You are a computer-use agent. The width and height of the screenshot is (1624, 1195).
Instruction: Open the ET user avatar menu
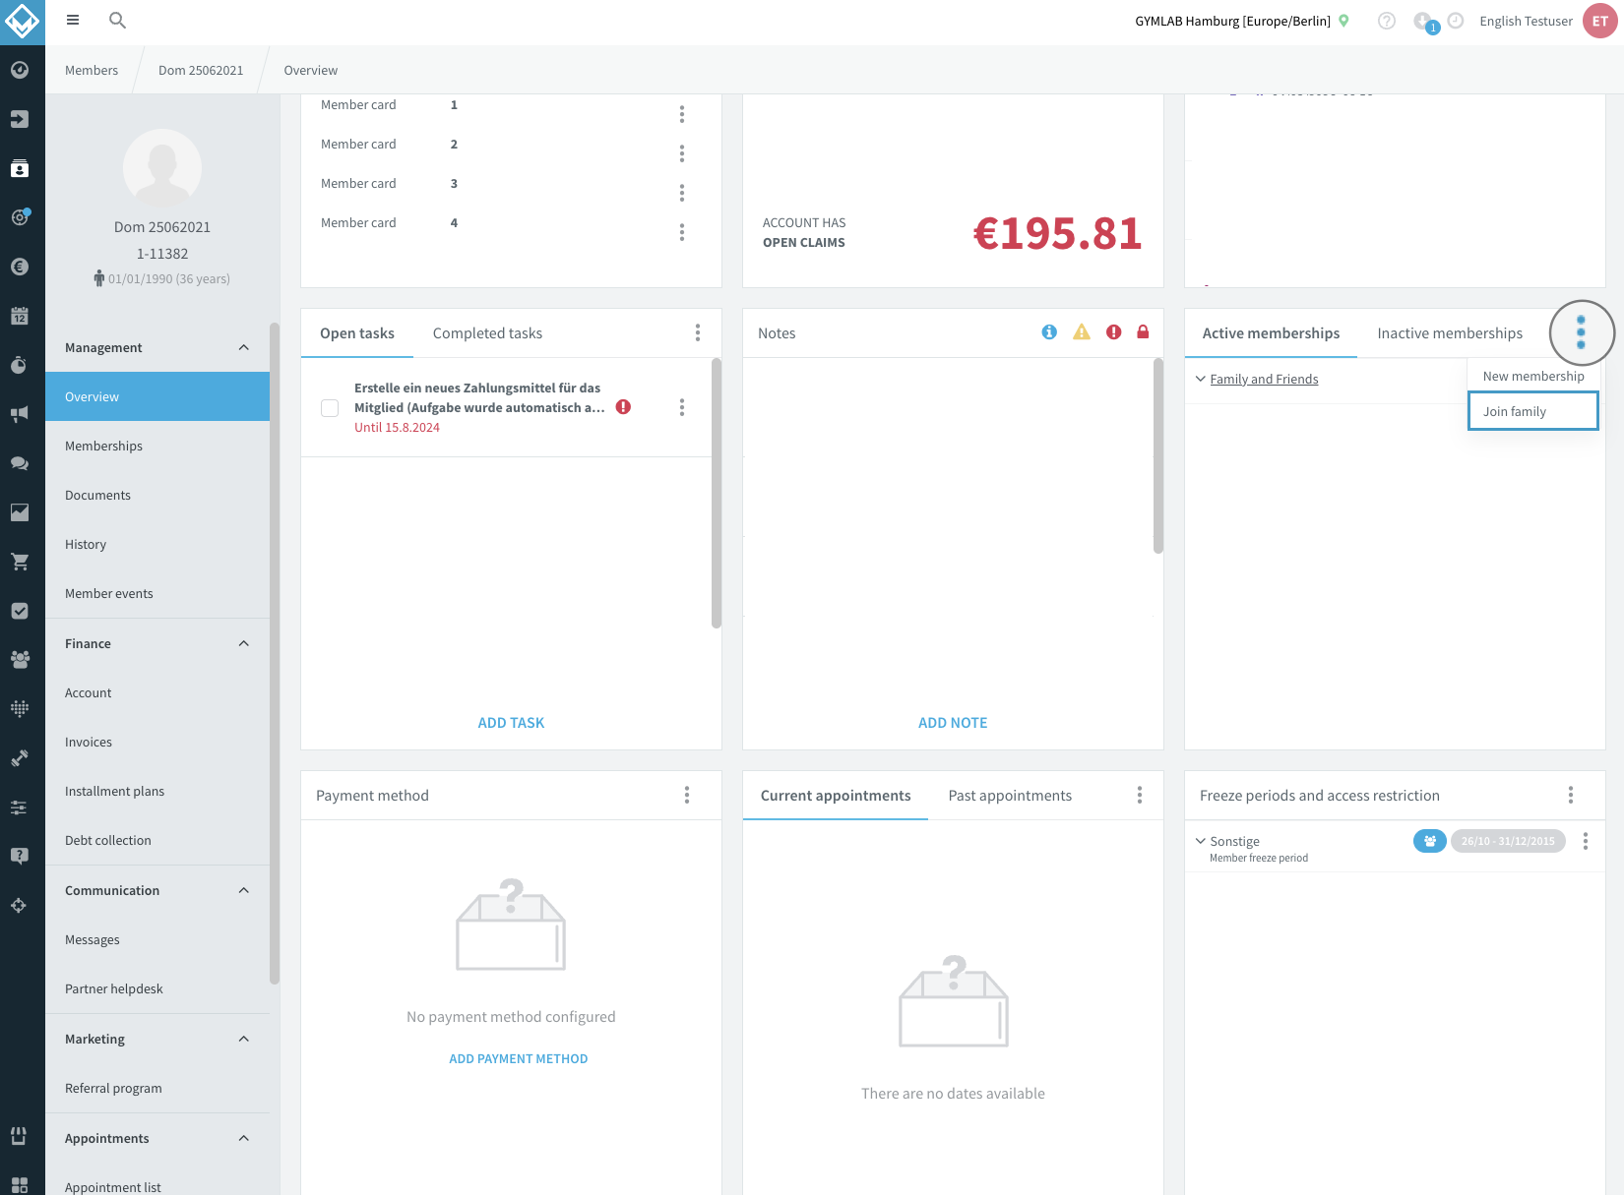(x=1600, y=21)
